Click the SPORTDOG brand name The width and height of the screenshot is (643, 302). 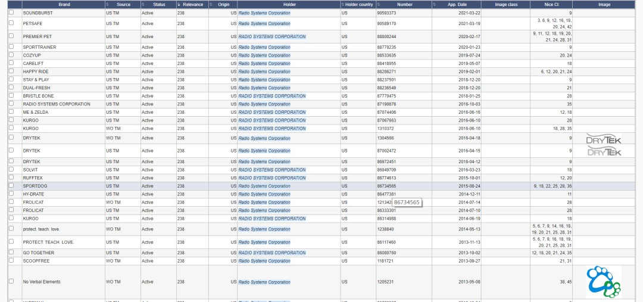pos(35,186)
